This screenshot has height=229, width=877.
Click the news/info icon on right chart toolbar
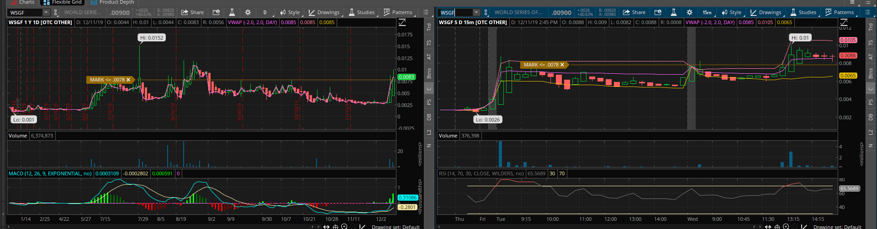coord(658,12)
